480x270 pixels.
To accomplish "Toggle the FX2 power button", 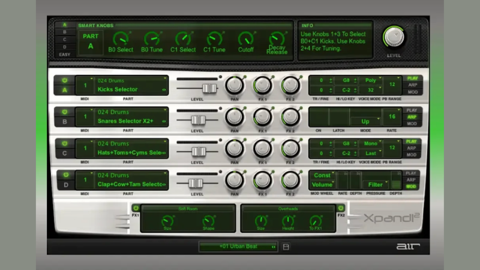I will (341, 208).
